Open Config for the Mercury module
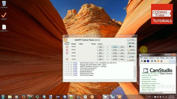Screen dimensions: 177x99 point(115,56)
